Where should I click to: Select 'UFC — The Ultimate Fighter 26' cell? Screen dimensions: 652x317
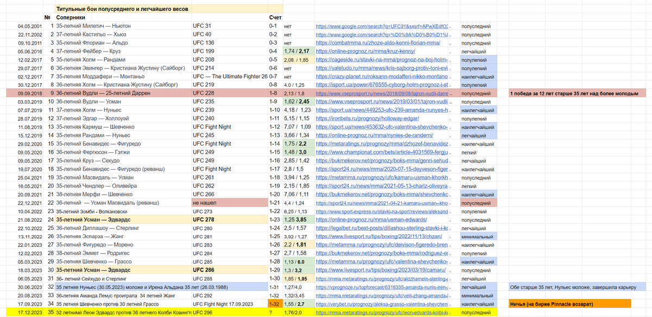click(230, 76)
